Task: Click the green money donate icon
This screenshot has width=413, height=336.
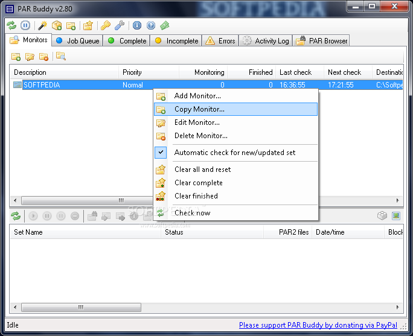Action: pyautogui.click(x=165, y=25)
